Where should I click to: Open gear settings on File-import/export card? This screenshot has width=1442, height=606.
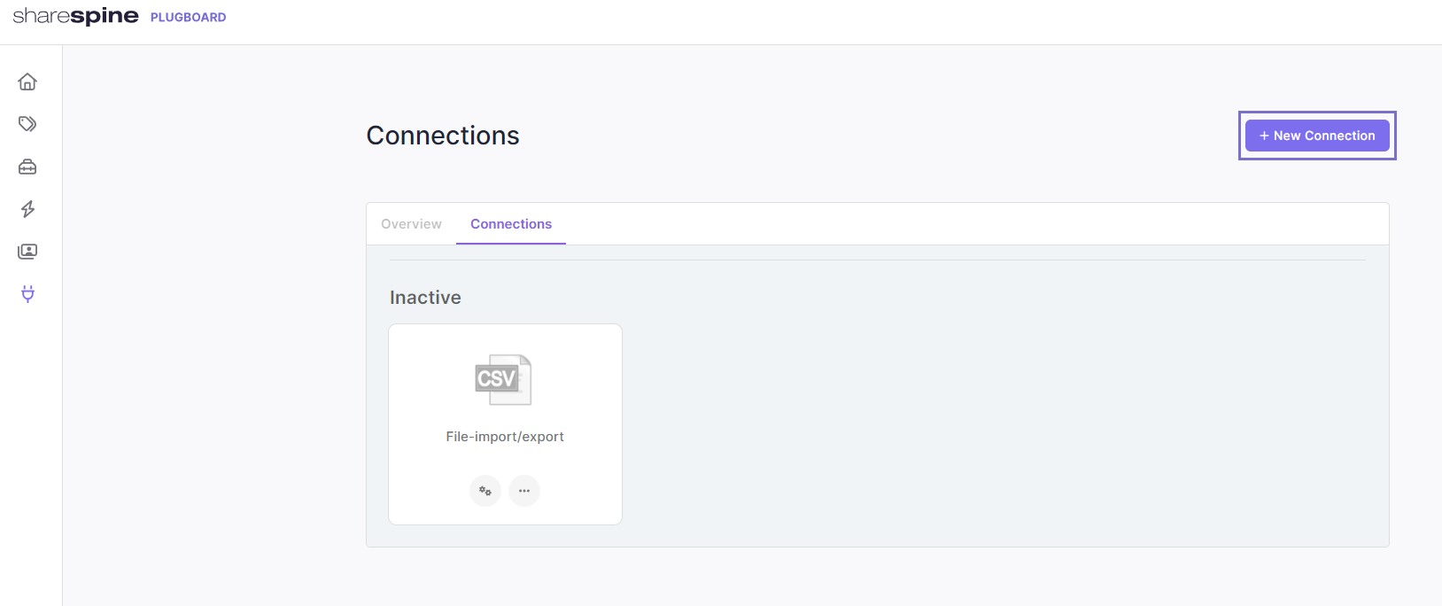click(x=485, y=491)
